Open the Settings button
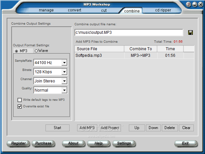 [124, 143]
